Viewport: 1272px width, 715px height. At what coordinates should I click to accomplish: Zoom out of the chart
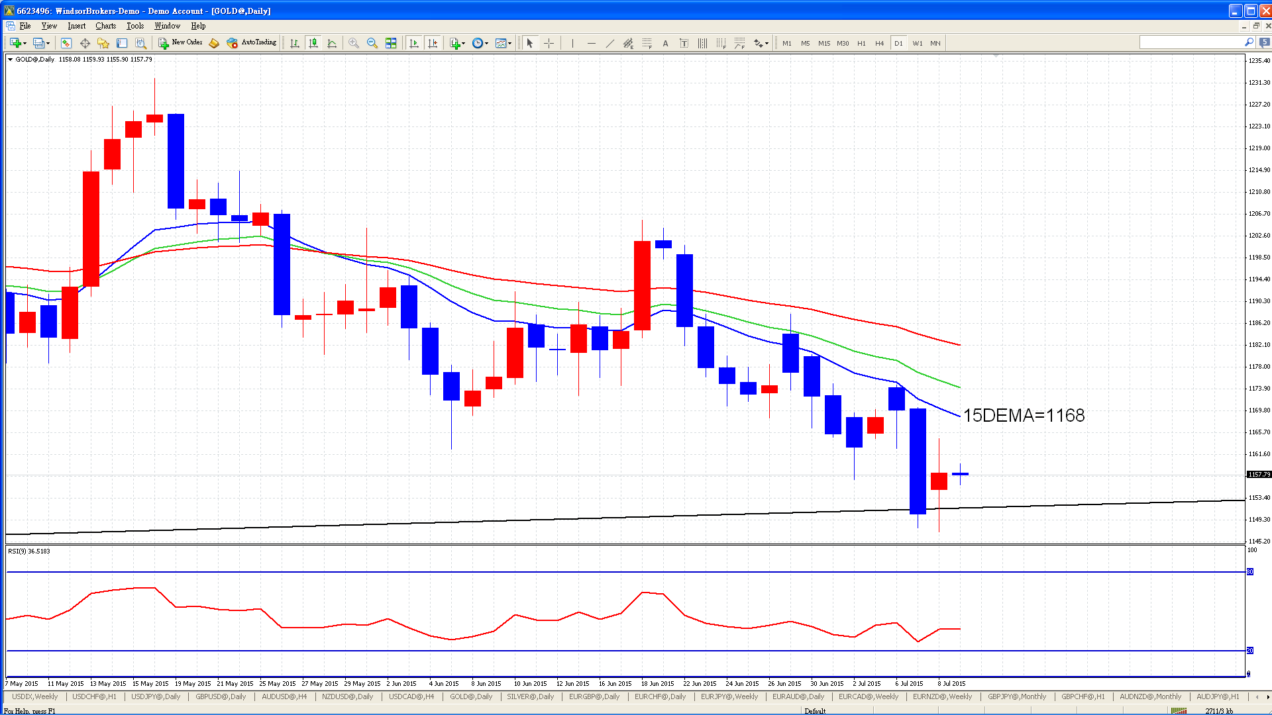[x=372, y=43]
